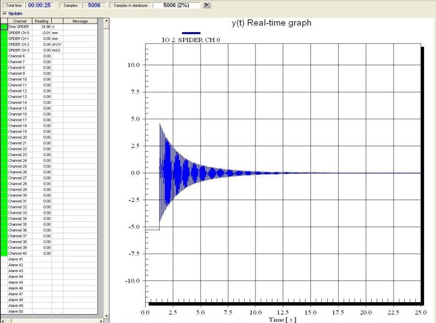The image size is (436, 323).
Task: Click the Total time value field
Action: tap(39, 5)
